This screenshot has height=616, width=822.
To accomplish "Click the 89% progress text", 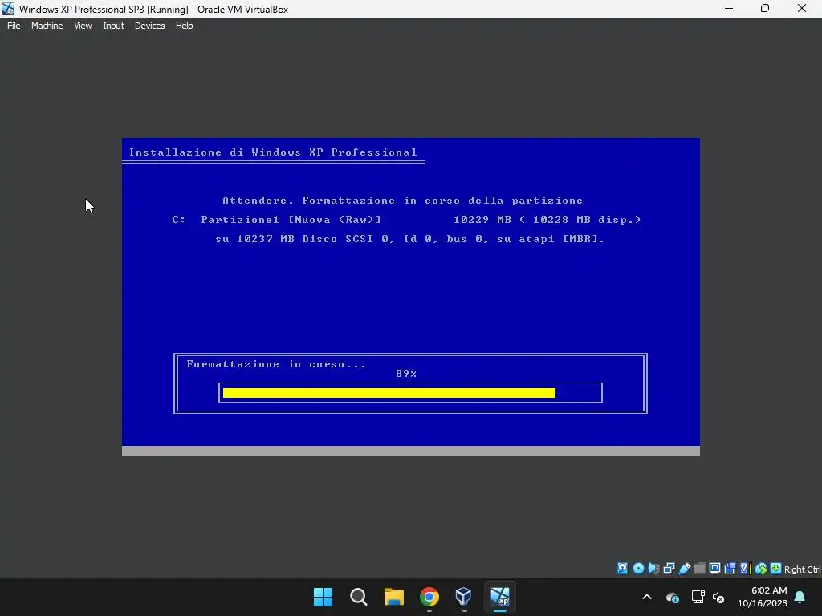I will (x=406, y=374).
